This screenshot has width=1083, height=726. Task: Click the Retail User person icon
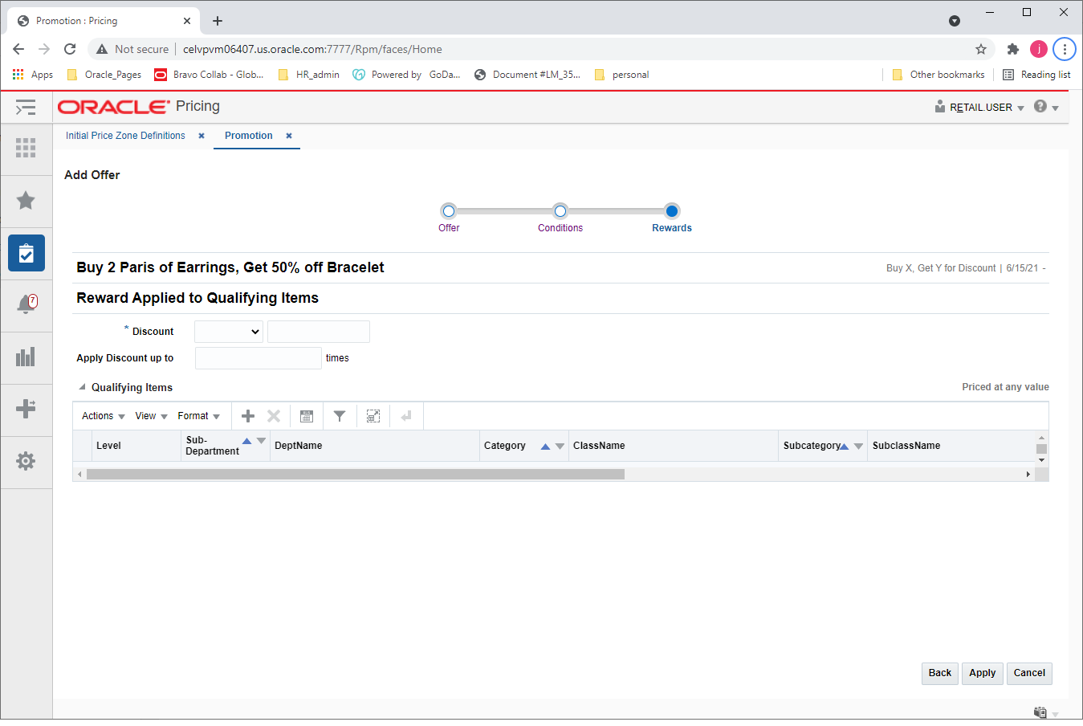[x=940, y=107]
